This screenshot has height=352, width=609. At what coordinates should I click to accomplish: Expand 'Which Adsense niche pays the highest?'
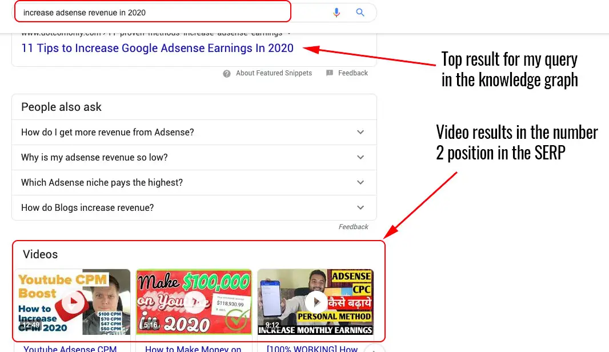coord(194,183)
